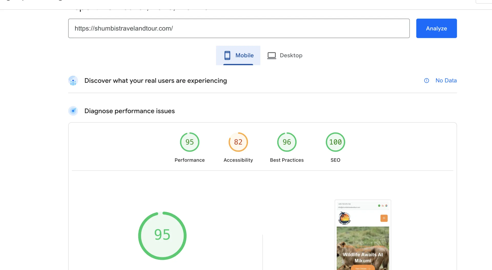Switch to the Desktop tab
This screenshot has width=492, height=270.
click(285, 55)
